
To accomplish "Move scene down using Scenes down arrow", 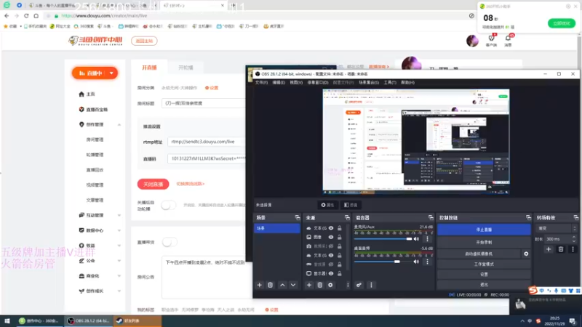I will pos(293,285).
